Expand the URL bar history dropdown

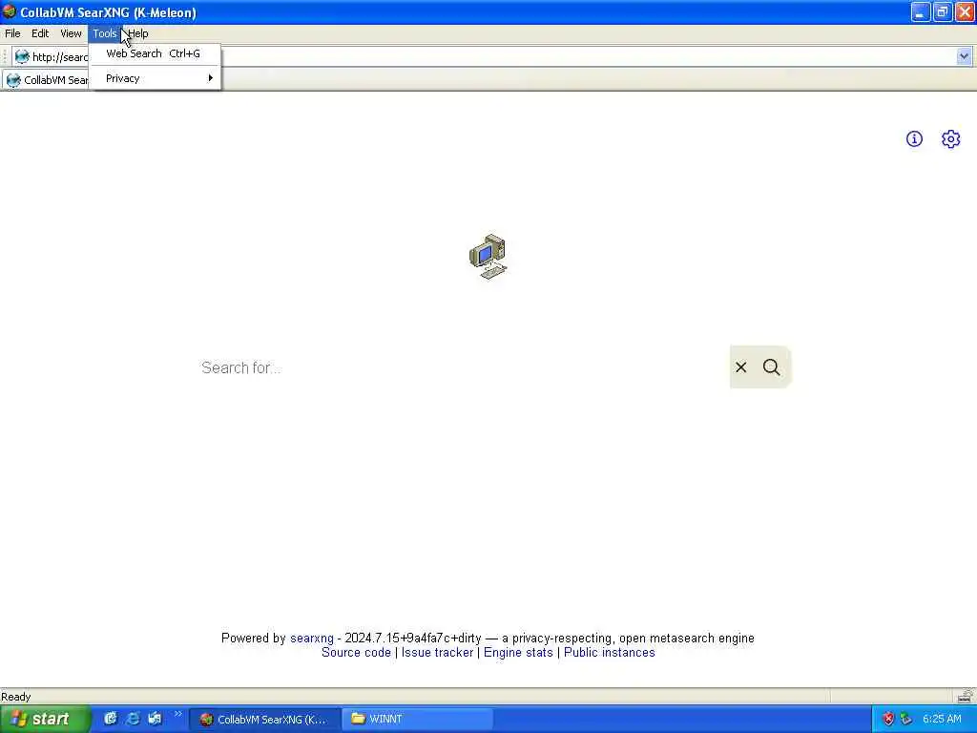(964, 56)
